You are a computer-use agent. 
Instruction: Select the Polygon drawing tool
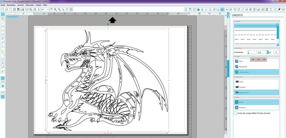click(3, 59)
